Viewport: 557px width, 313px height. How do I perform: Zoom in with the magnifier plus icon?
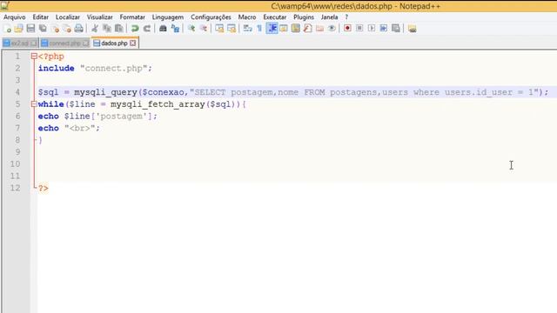pyautogui.click(x=191, y=29)
